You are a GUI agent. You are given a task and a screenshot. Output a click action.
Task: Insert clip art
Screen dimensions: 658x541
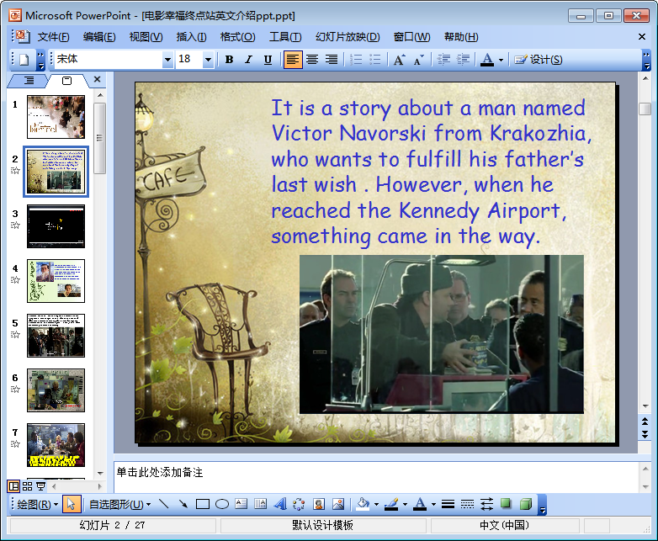[x=319, y=504]
